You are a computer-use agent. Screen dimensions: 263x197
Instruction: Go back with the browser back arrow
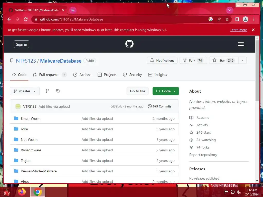[9, 19]
